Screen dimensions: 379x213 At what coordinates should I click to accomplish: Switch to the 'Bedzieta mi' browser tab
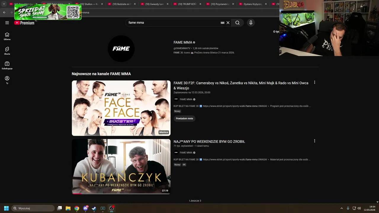click(121, 4)
